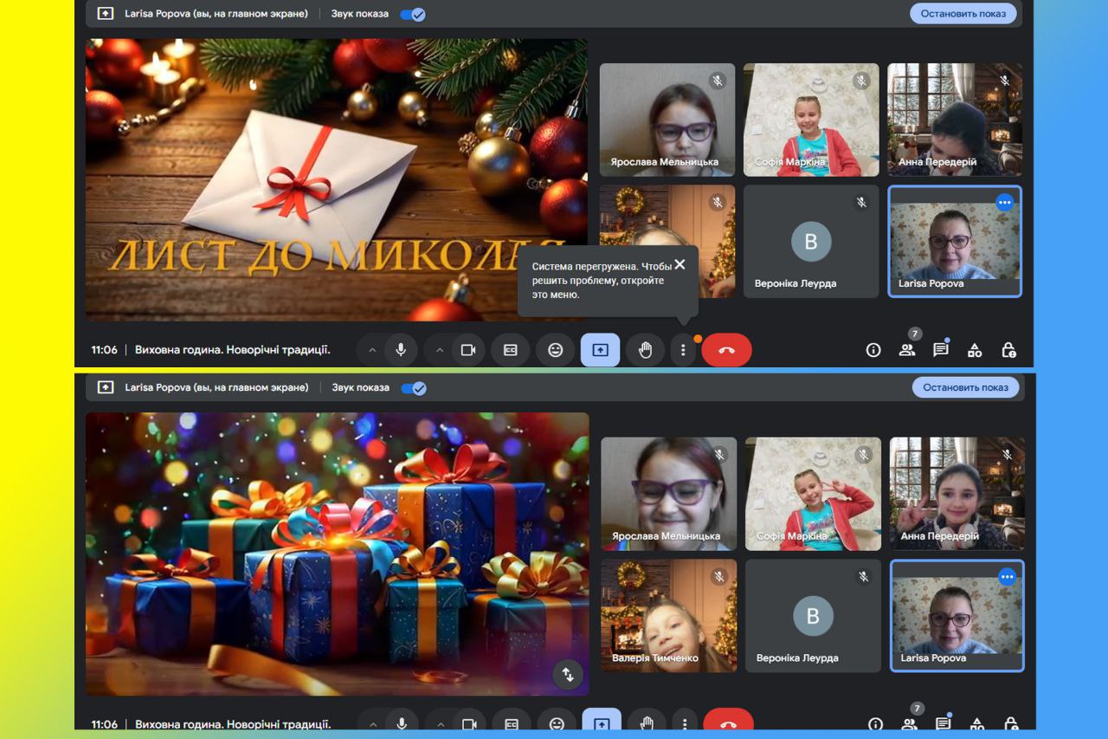Viewport: 1108px width, 739px height.
Task: Toggle the top "Звук показа" switch
Action: [x=413, y=14]
